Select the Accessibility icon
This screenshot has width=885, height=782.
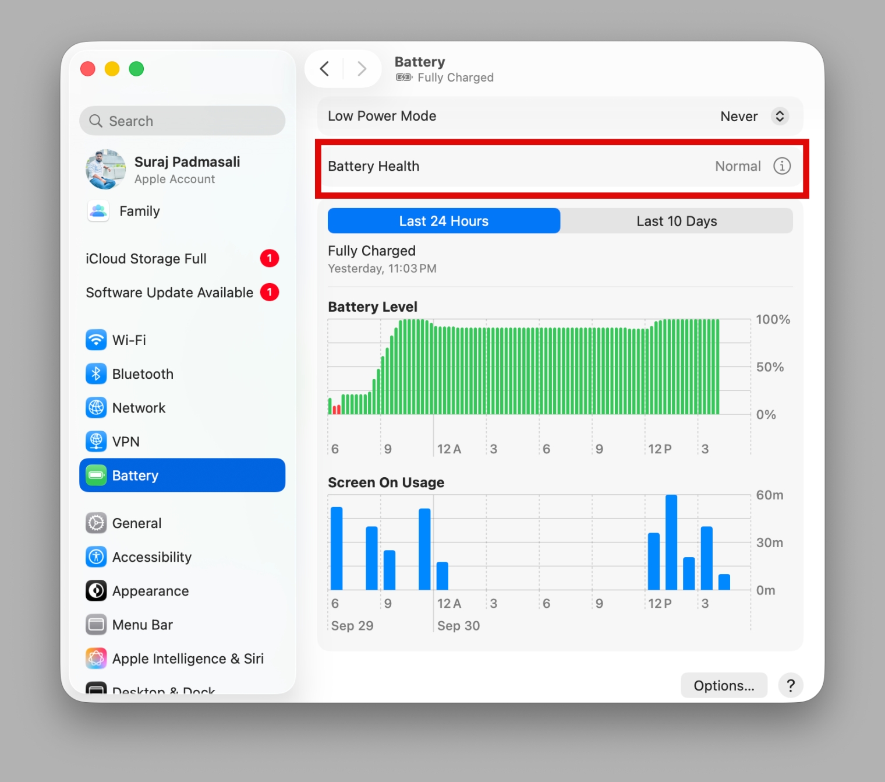[96, 556]
